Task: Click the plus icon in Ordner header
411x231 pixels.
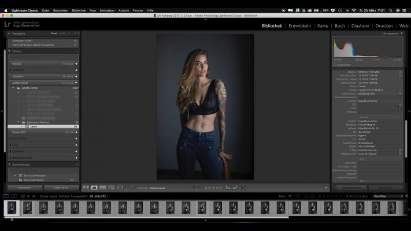Action: tap(77, 51)
